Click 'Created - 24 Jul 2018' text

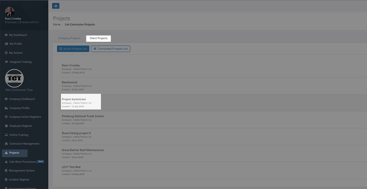pyautogui.click(x=72, y=140)
